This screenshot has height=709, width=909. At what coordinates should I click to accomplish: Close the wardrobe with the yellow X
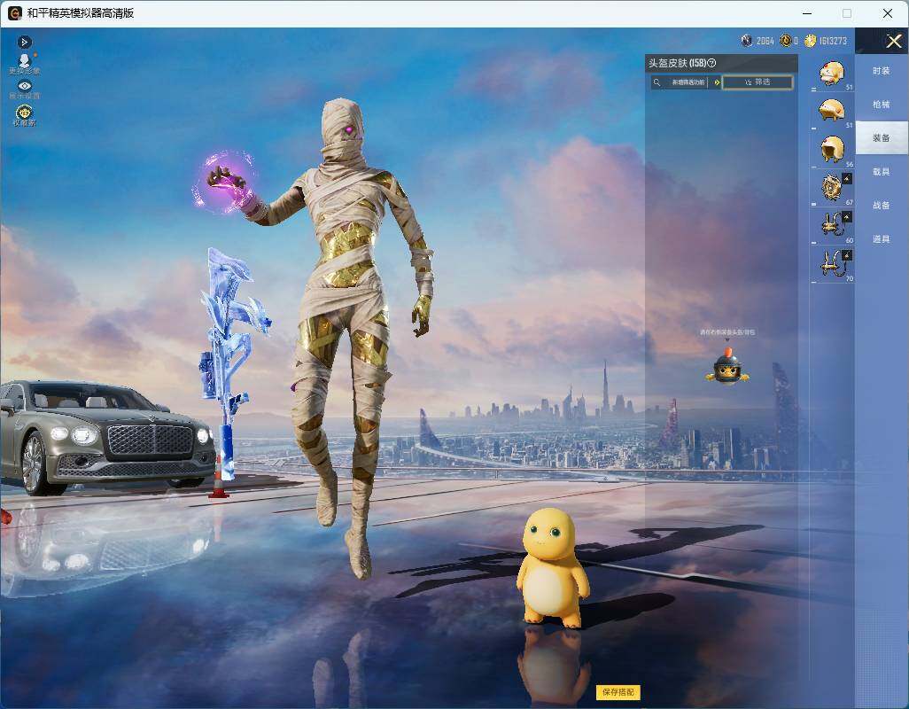click(x=893, y=41)
